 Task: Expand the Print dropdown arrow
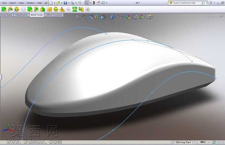click(76, 3)
